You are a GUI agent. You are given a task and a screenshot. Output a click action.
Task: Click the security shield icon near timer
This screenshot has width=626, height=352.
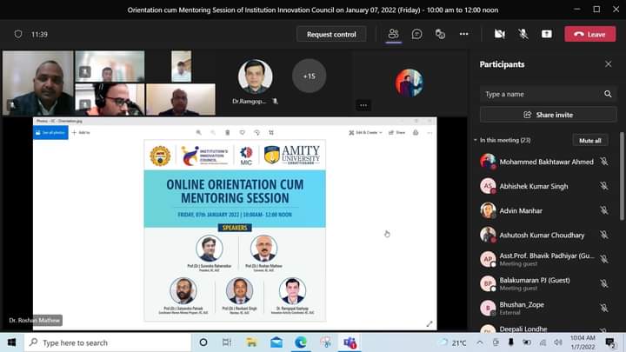tap(18, 34)
